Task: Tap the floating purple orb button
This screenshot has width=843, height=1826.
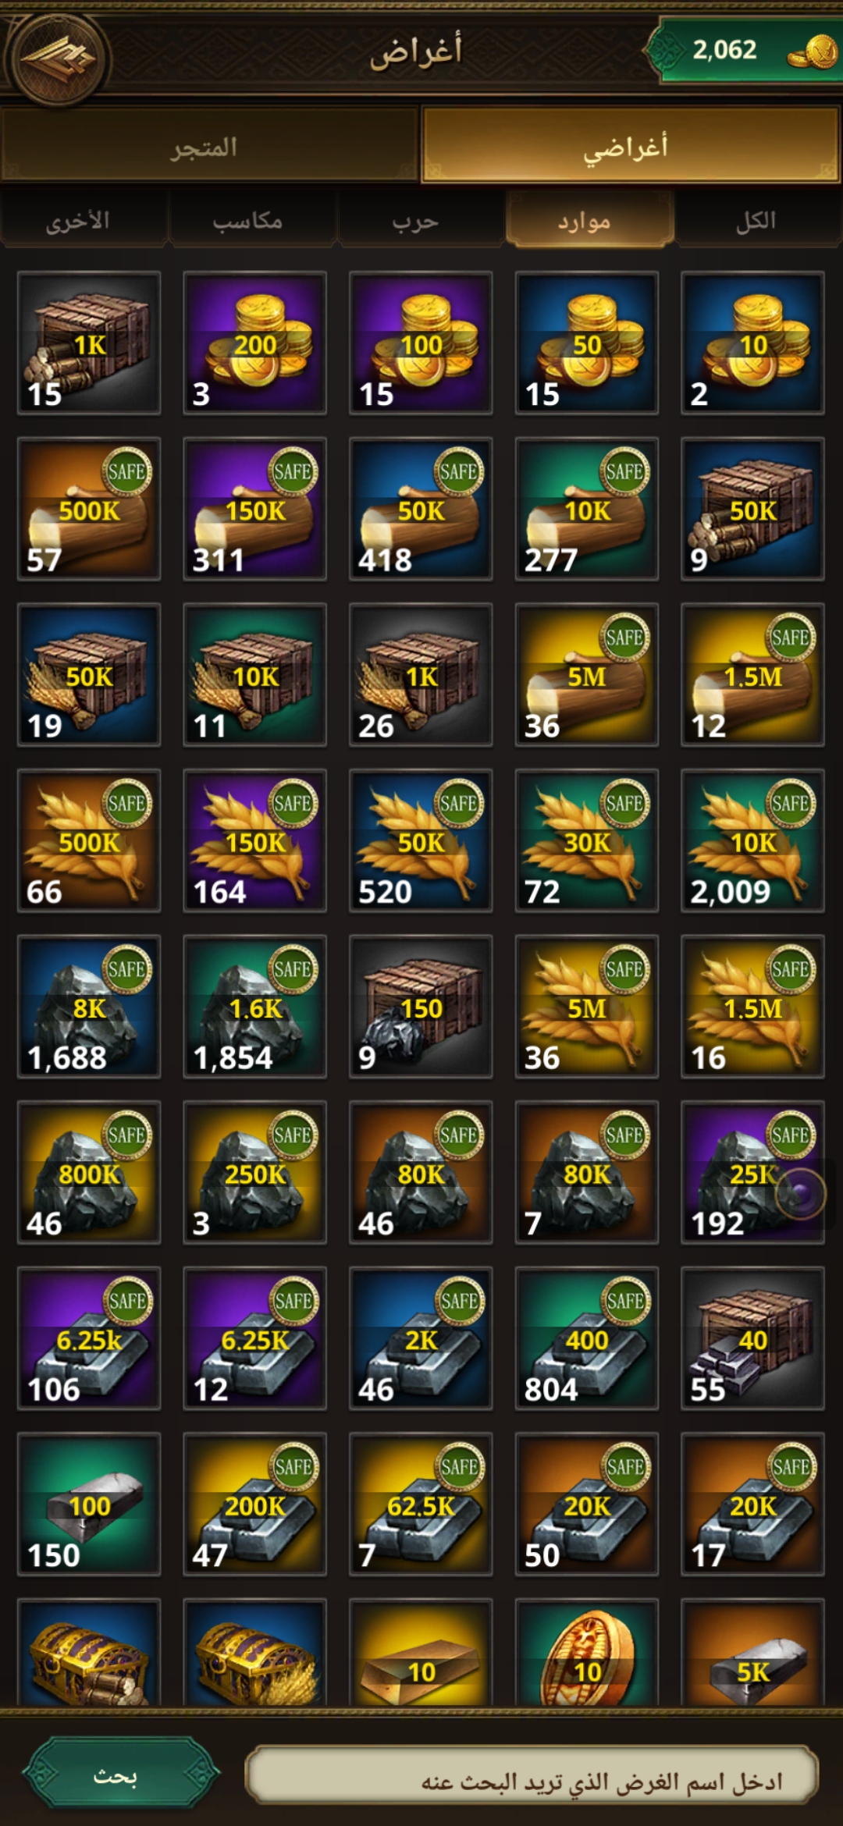Action: pyautogui.click(x=801, y=1194)
